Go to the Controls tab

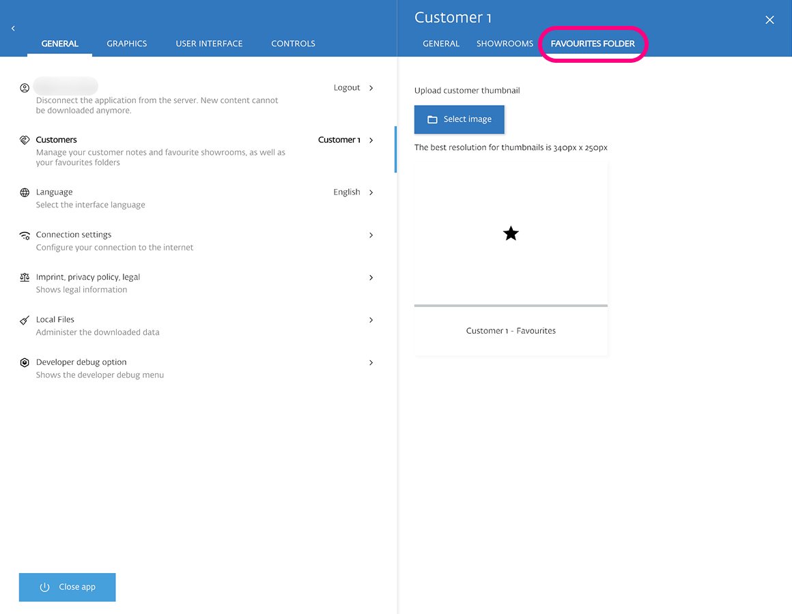pos(293,44)
